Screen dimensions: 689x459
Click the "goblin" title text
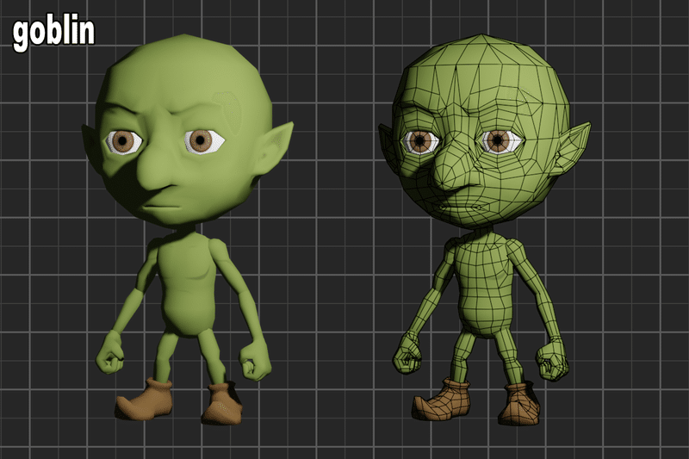(53, 34)
